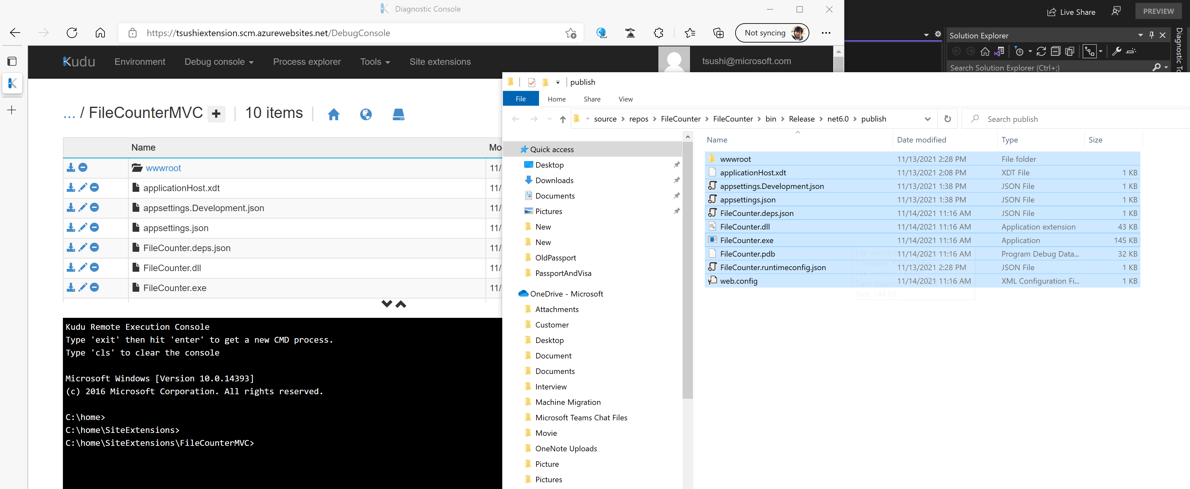Pin the Solution Explorer panel
The height and width of the screenshot is (489, 1190).
(x=1151, y=35)
